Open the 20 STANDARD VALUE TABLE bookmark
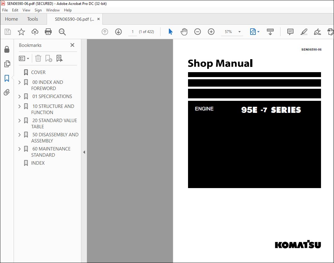 (x=54, y=123)
